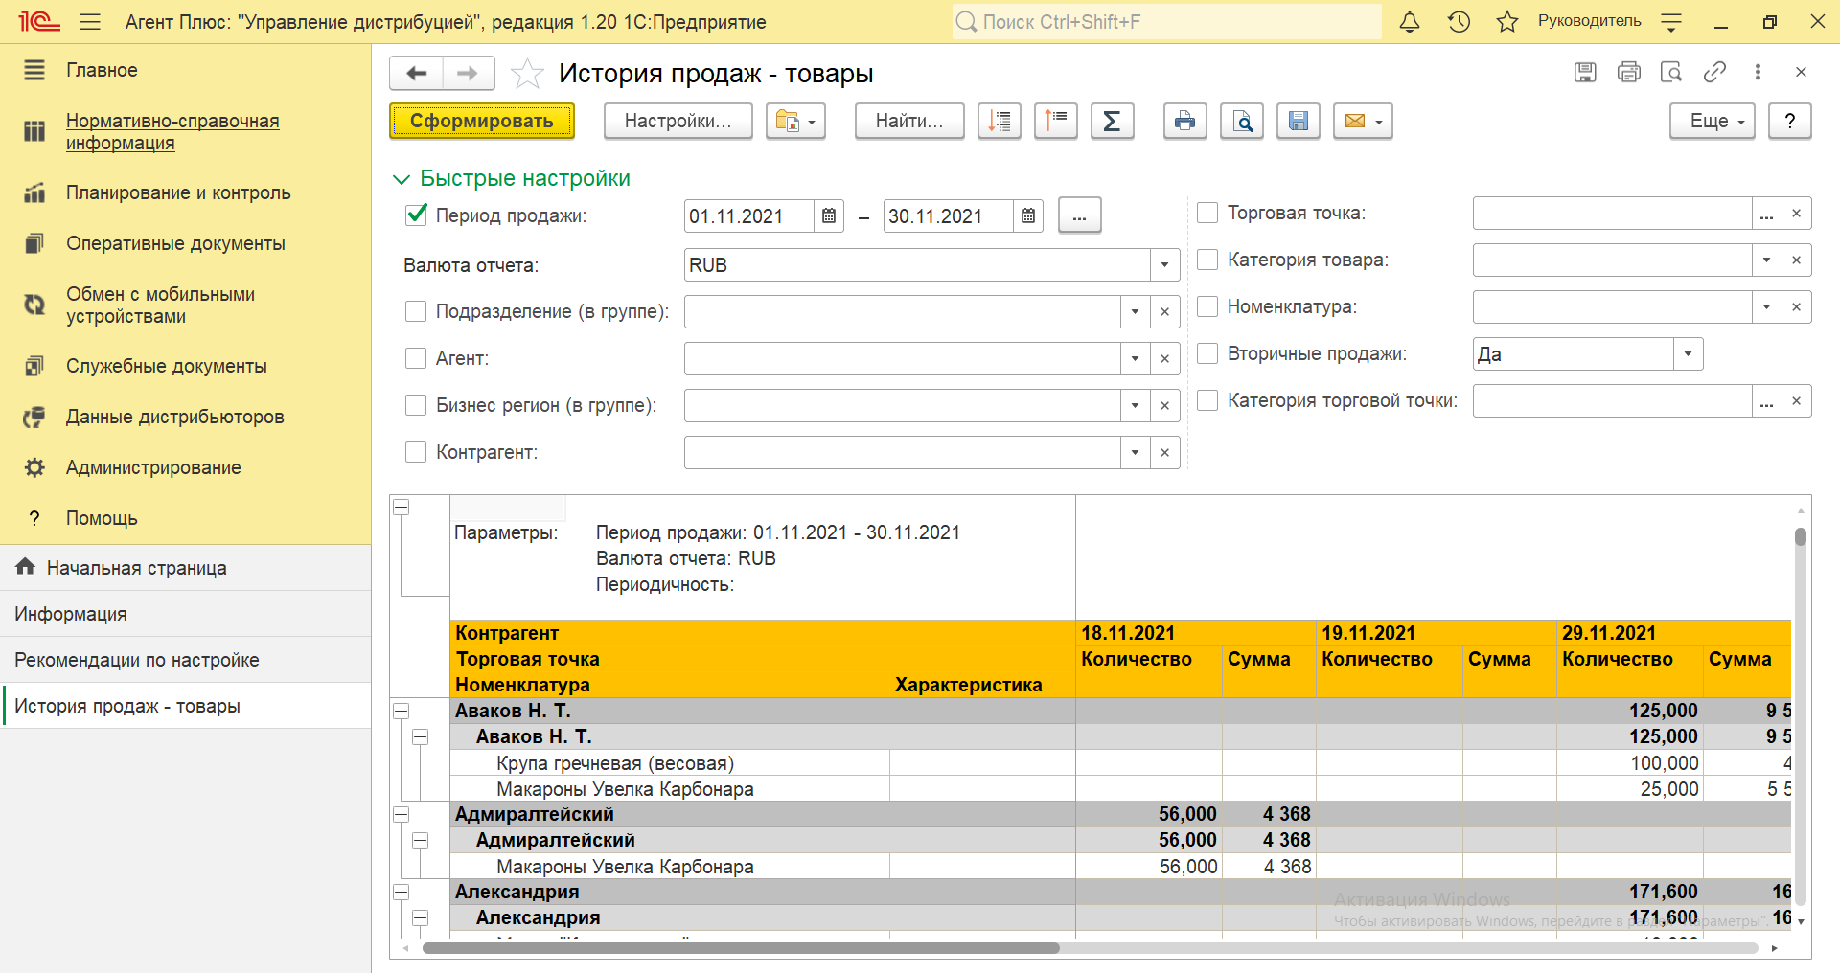Screen dimensions: 1840x973
Task: Open history clock icon in title bar
Action: (1459, 22)
